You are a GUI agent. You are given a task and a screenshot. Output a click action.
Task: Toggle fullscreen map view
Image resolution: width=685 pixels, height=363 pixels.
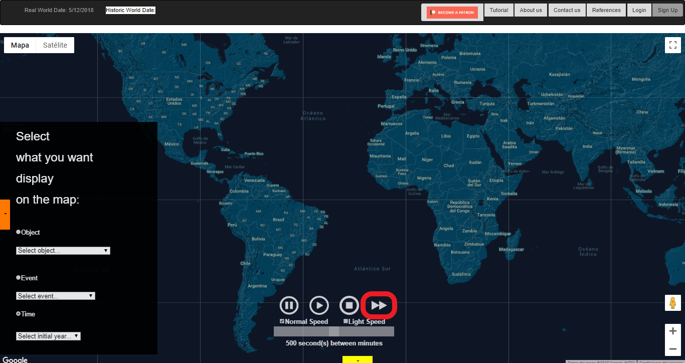pos(673,45)
